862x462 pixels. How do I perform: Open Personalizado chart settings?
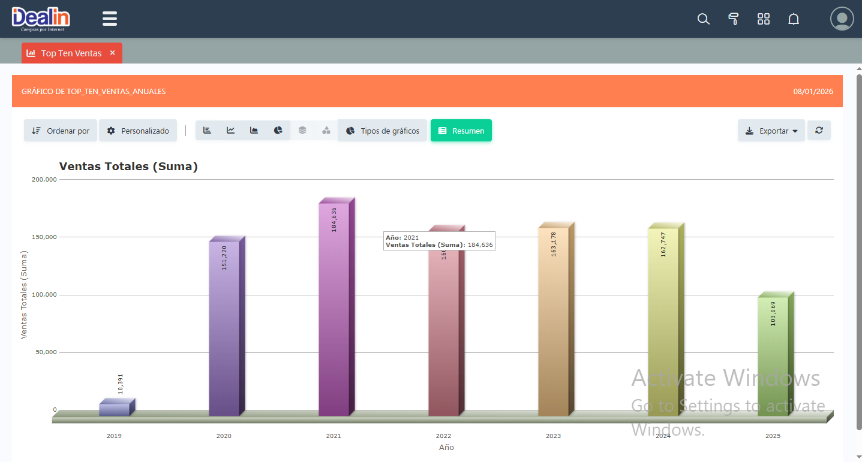pos(138,131)
